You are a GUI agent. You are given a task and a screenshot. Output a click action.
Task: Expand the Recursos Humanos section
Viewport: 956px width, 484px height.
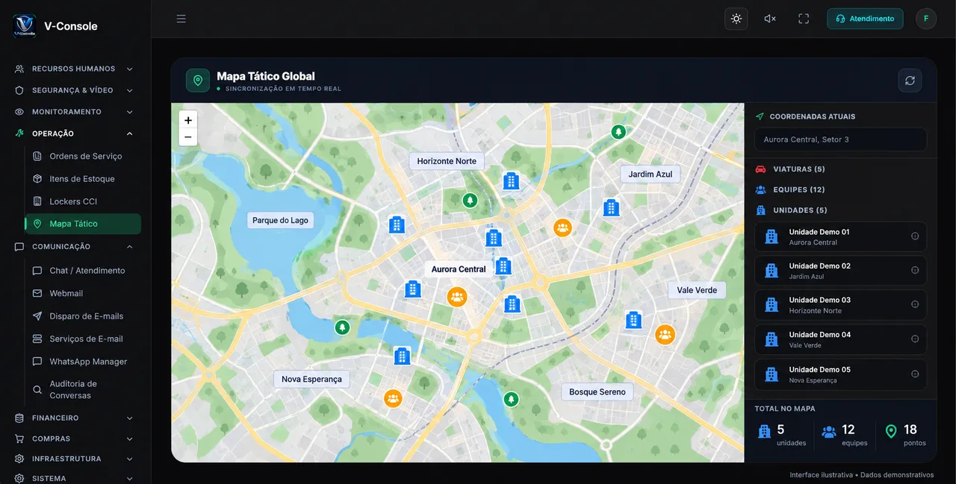pos(75,69)
